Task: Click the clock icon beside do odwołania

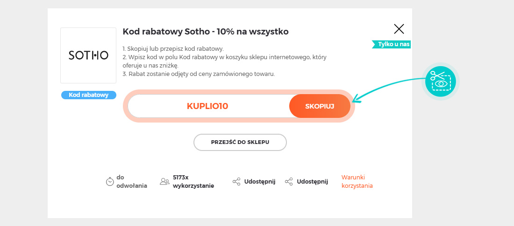Action: pyautogui.click(x=110, y=182)
